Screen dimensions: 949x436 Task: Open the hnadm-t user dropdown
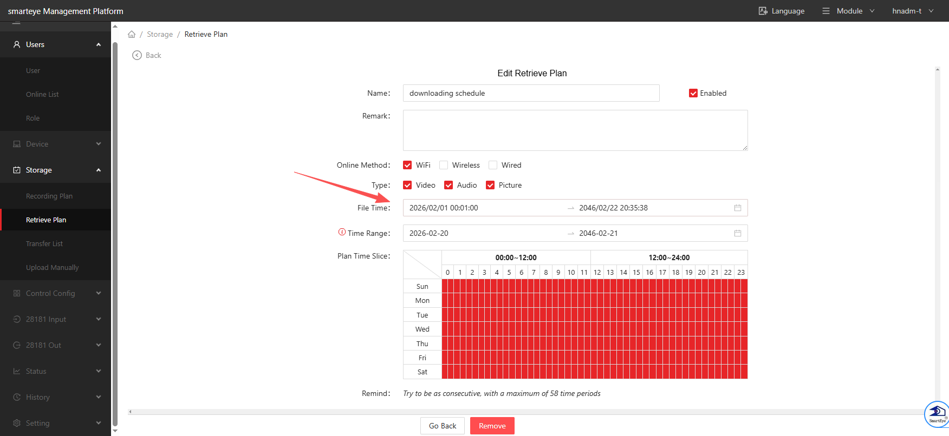click(x=913, y=11)
